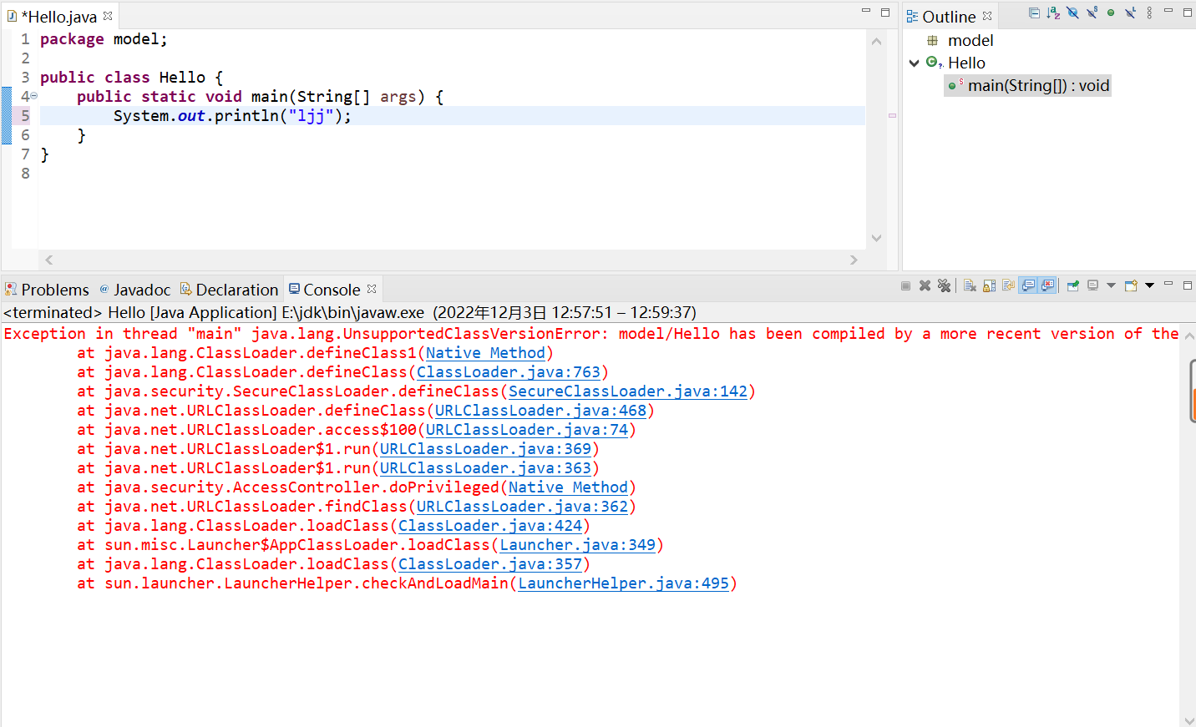The image size is (1196, 727).
Task: Expand the Open Console dropdown arrow
Action: point(1149,285)
